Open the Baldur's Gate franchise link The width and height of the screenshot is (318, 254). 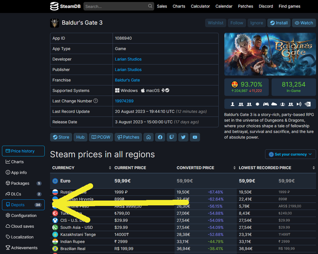(x=127, y=80)
